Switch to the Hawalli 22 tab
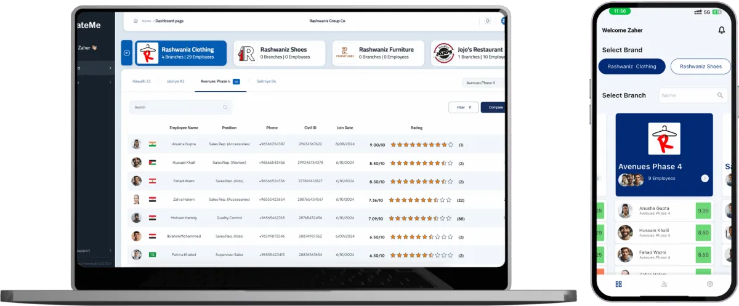 (142, 81)
